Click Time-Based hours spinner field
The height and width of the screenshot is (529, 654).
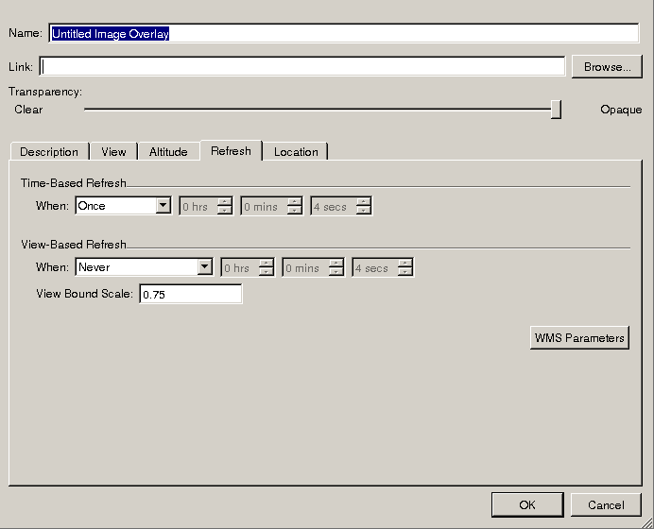(x=198, y=207)
